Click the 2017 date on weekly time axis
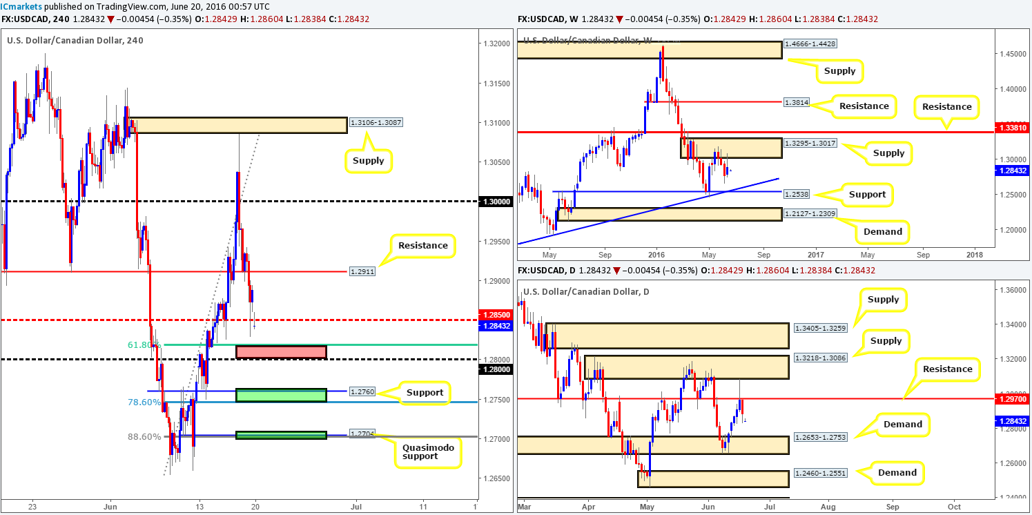 pyautogui.click(x=815, y=254)
